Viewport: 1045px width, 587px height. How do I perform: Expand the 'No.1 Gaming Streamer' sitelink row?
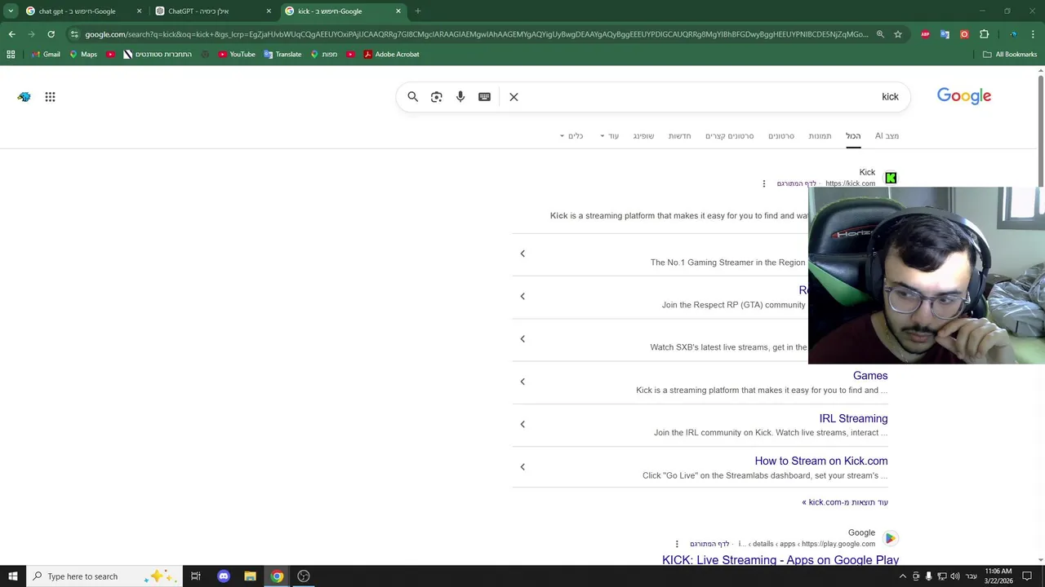click(522, 254)
